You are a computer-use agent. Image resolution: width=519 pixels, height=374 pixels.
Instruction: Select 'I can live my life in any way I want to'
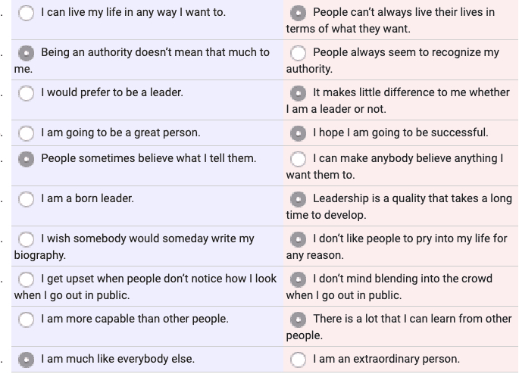[27, 13]
